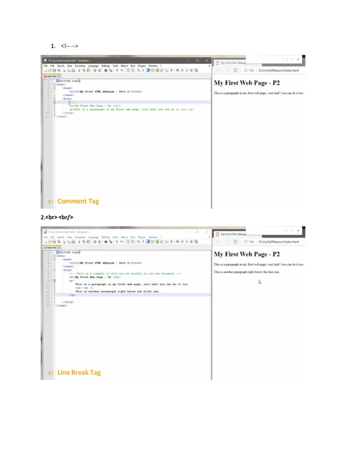Image resolution: width=346 pixels, height=461 pixels.
Task: Click Zoom Out icon in Line Break Tag screenshot
Action: [x=121, y=242]
